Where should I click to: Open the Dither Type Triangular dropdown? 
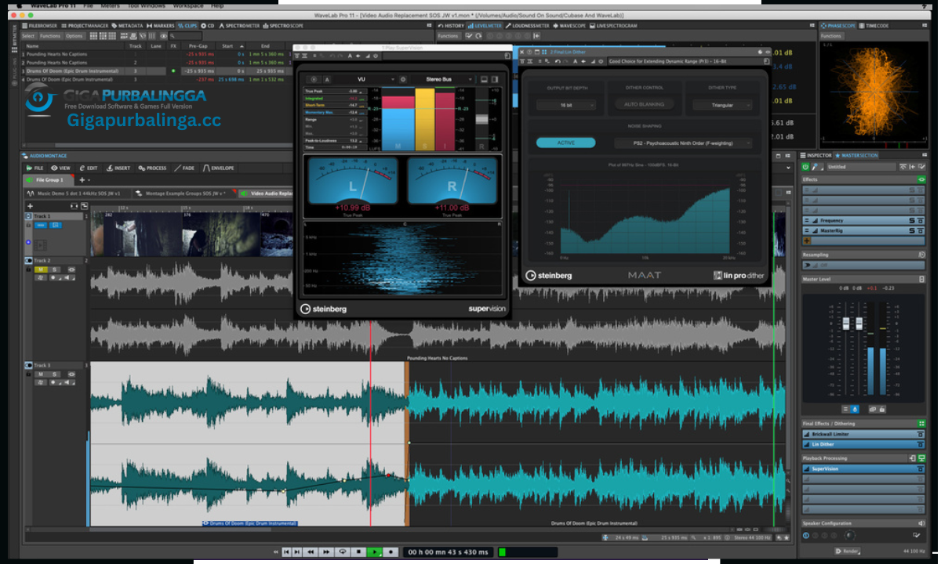tap(722, 105)
